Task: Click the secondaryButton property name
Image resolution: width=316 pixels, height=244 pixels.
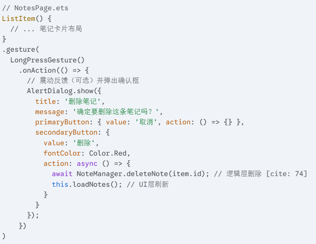Action: click(x=66, y=132)
